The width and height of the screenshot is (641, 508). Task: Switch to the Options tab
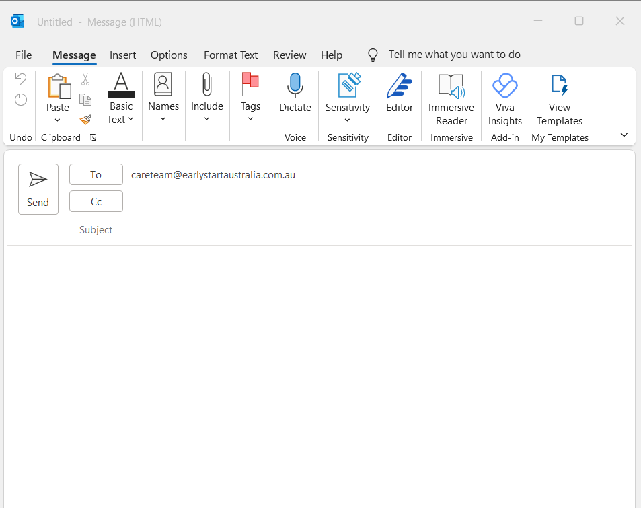[169, 55]
